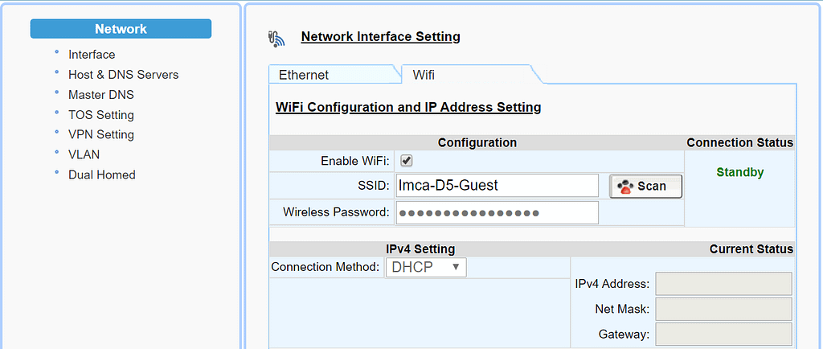Image resolution: width=823 pixels, height=349 pixels.
Task: Open the Connection Method dropdown
Action: tap(426, 267)
